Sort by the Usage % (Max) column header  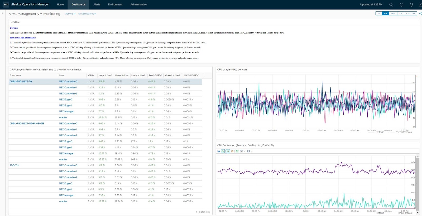105,75
